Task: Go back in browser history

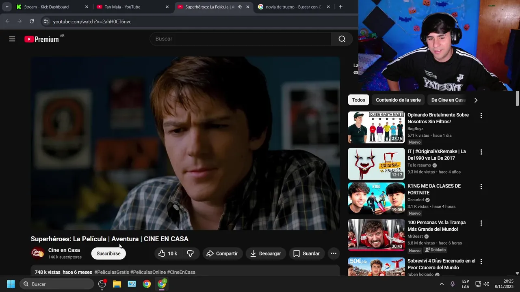Action: tap(7, 21)
